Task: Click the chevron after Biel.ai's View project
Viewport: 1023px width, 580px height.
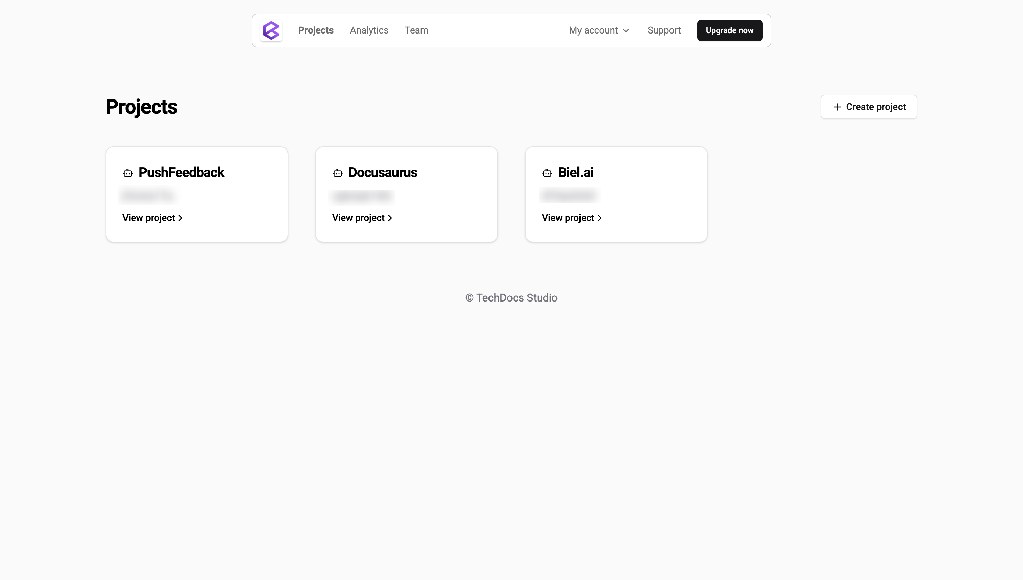Action: coord(599,218)
